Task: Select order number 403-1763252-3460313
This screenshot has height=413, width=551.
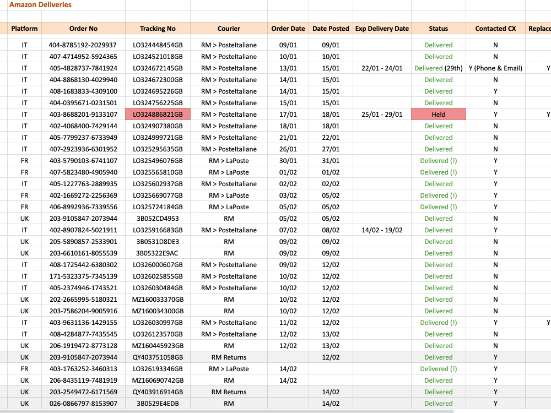Action: (x=83, y=369)
